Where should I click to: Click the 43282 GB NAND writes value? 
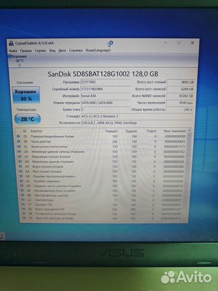coord(180,96)
